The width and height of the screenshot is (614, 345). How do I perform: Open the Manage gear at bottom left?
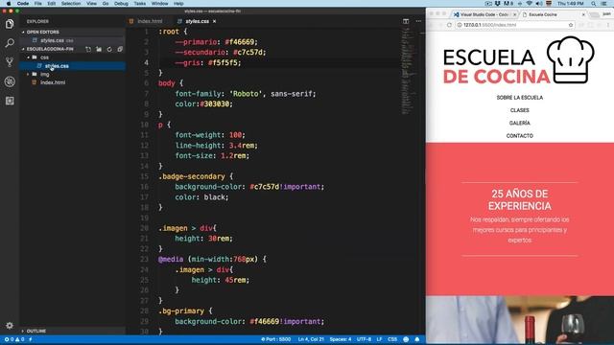pyautogui.click(x=10, y=326)
